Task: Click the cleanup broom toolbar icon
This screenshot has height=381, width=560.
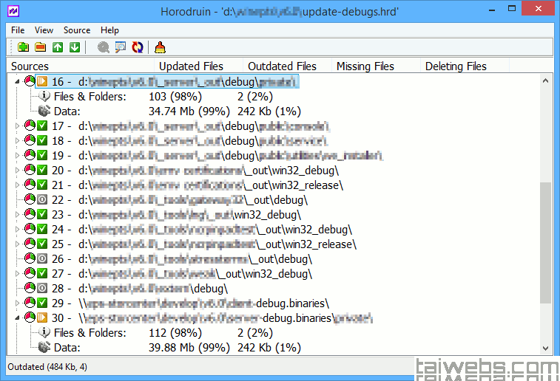Action: click(x=160, y=48)
